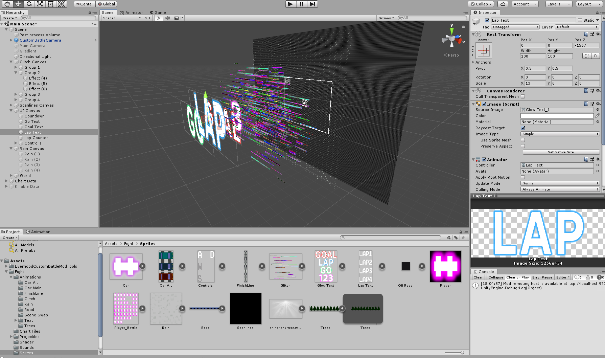The image size is (605, 358).
Task: Click Set Native Size button
Action: pos(561,152)
